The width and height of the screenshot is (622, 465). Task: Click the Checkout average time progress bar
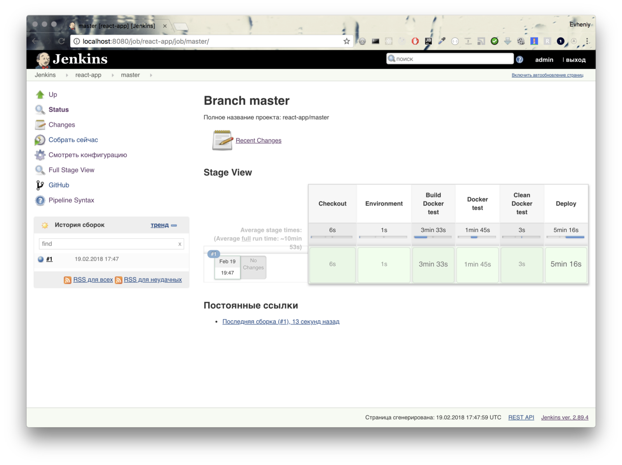pyautogui.click(x=332, y=237)
